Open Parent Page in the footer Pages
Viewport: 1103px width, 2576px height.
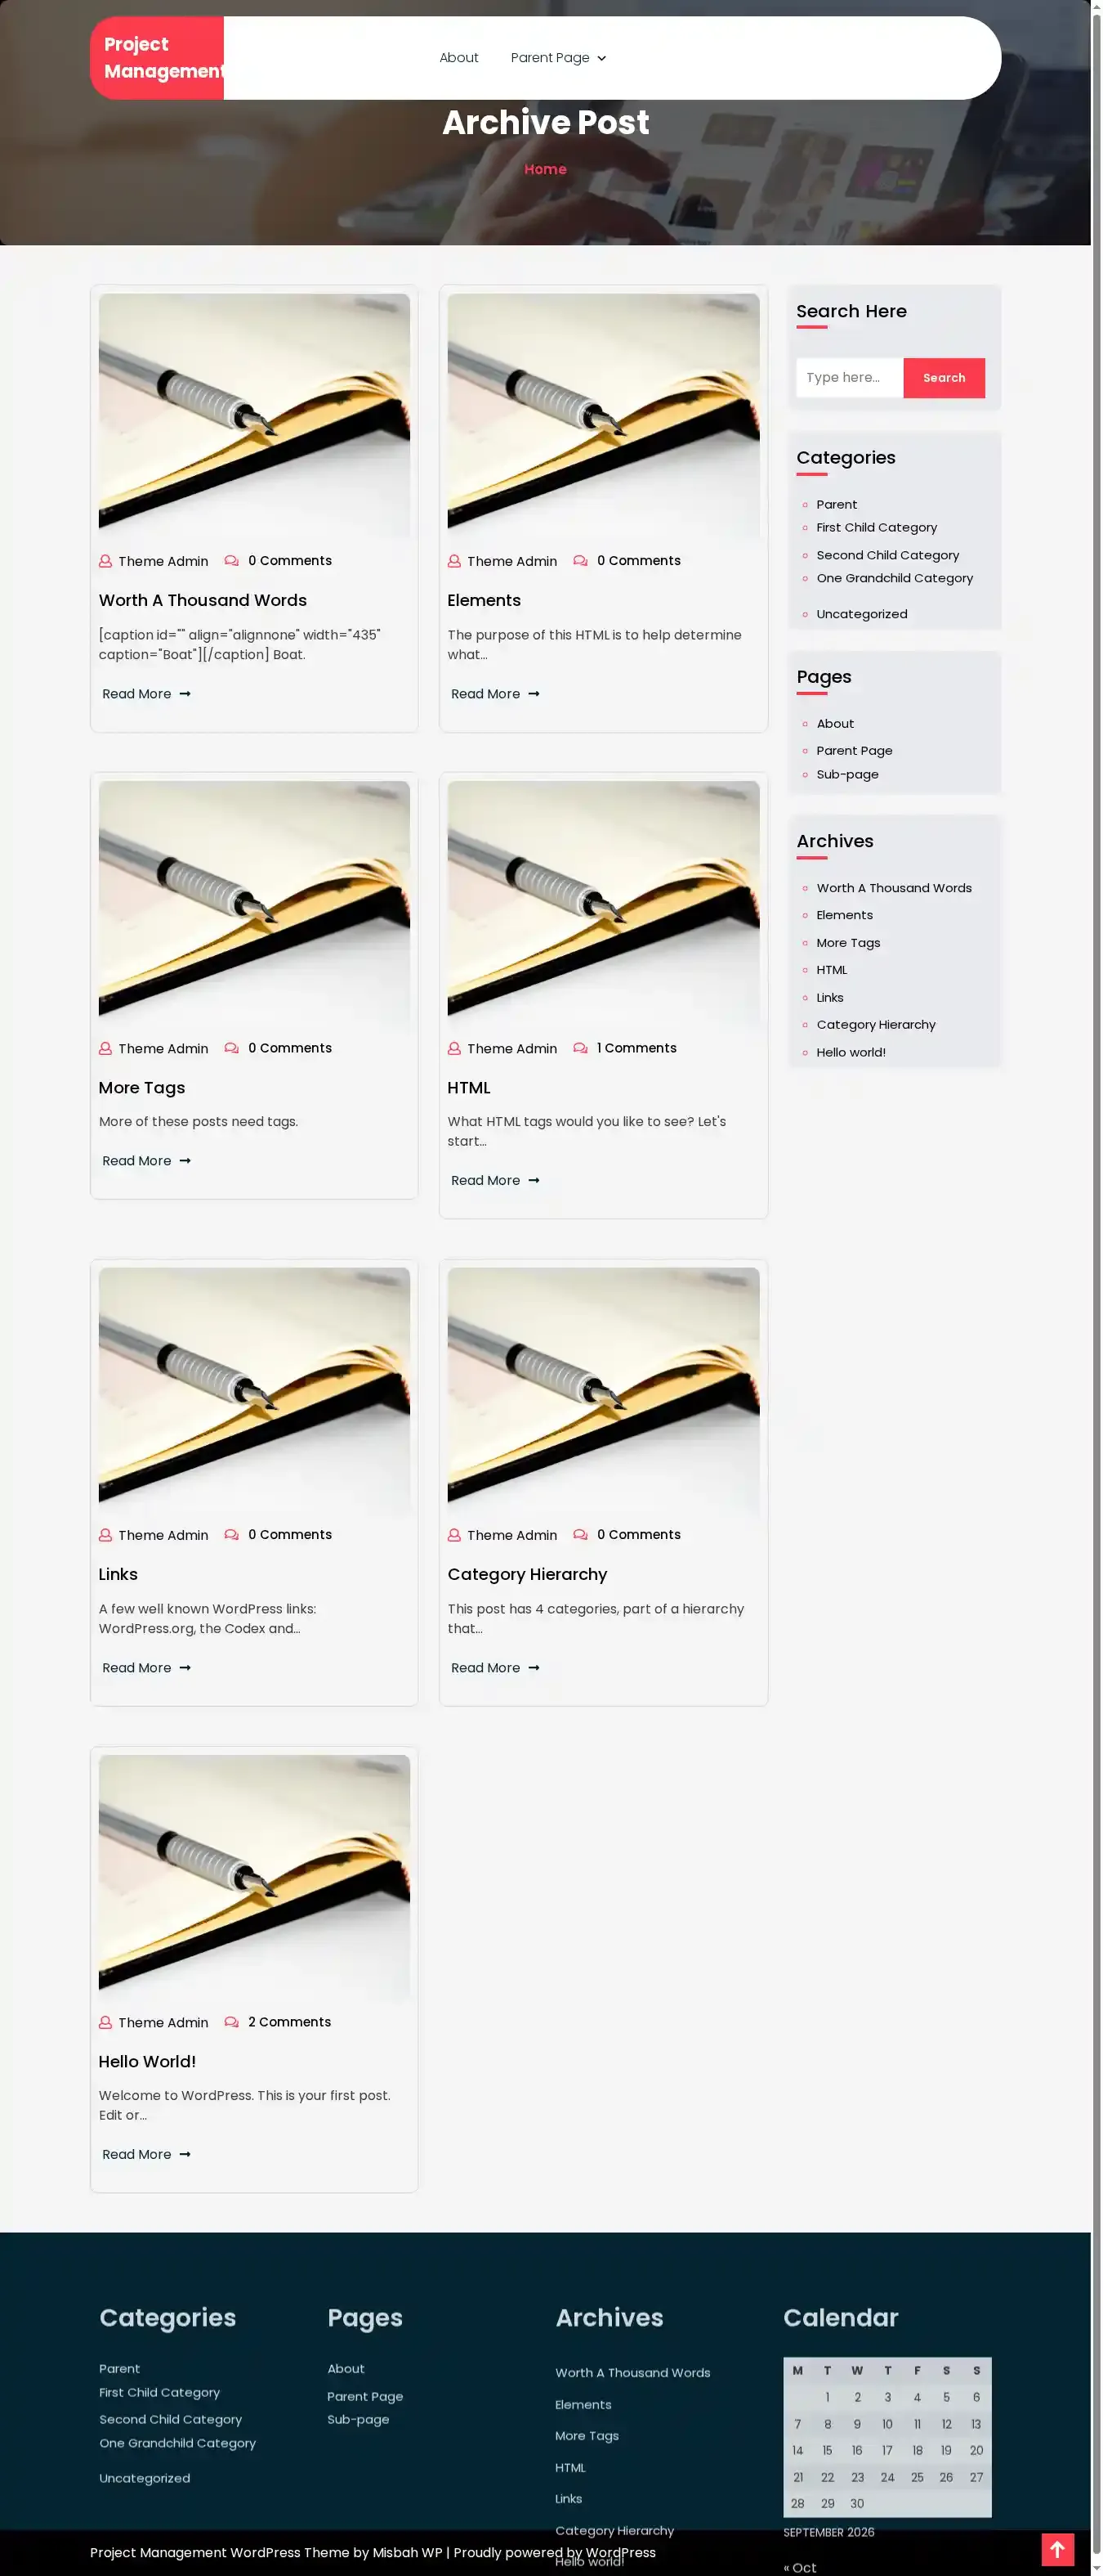coord(364,2396)
